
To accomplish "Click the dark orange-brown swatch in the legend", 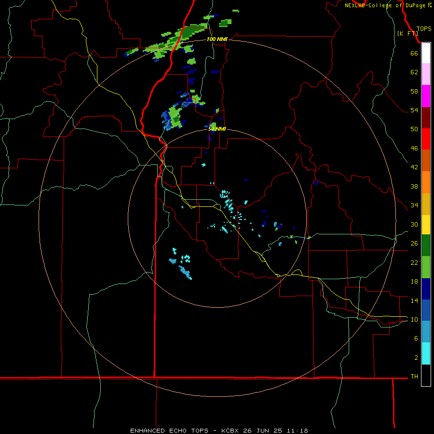I will click(426, 160).
